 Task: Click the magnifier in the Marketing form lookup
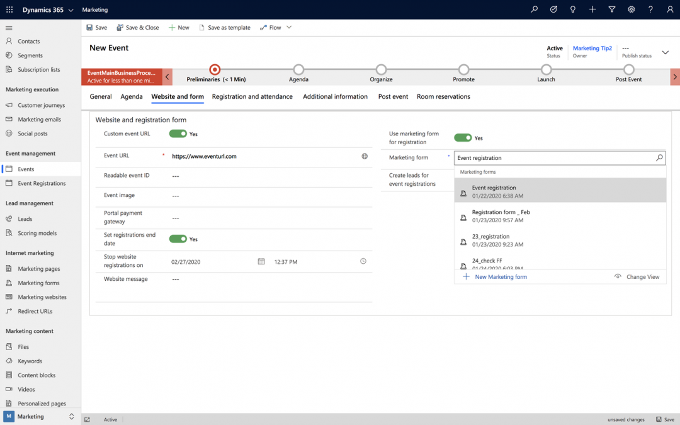[x=659, y=157]
